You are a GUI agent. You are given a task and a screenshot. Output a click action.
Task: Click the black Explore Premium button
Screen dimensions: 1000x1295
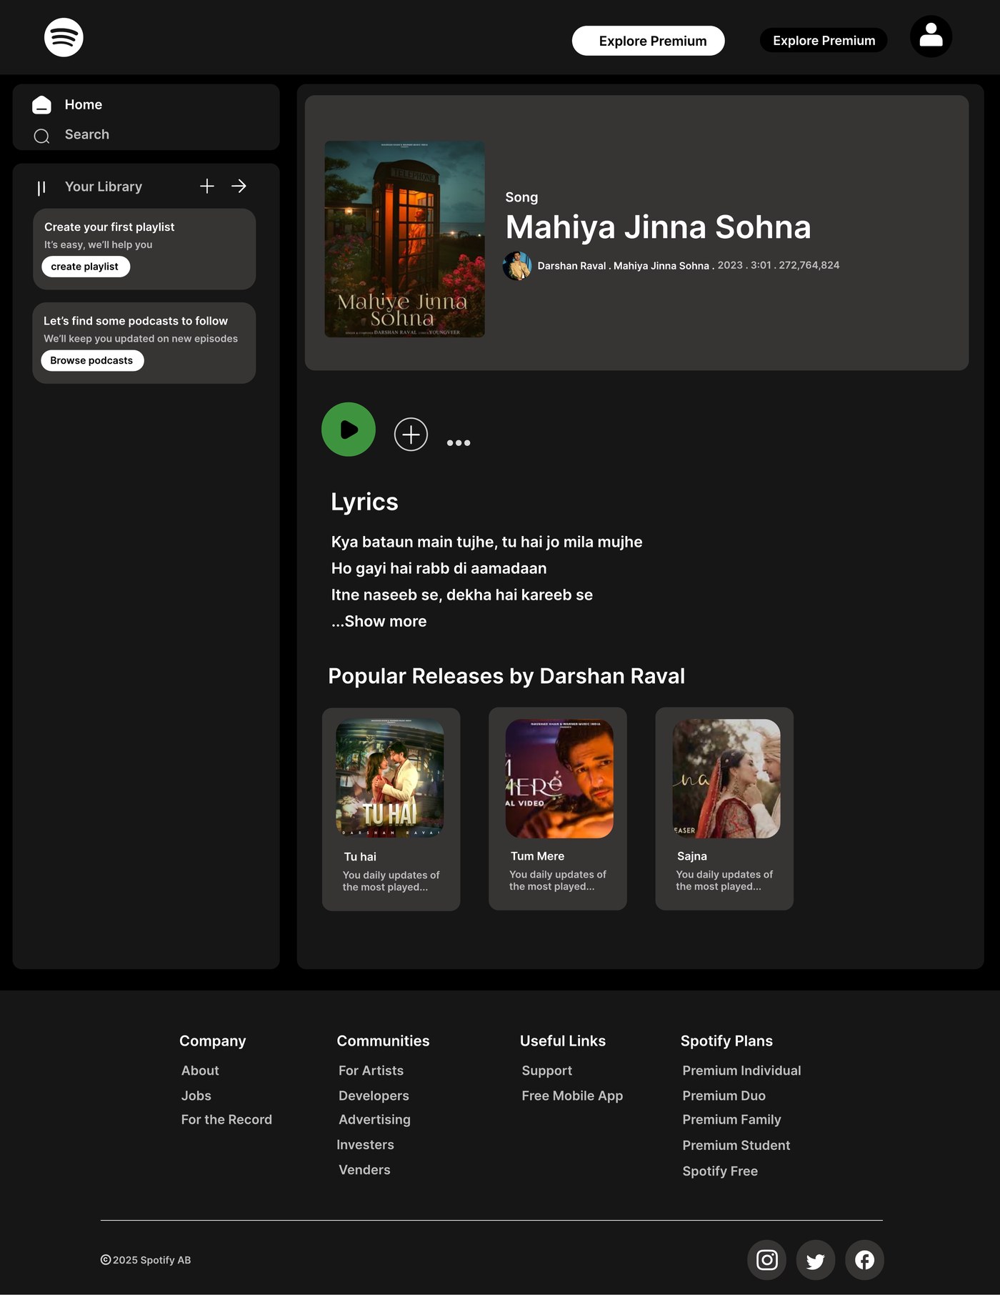(824, 41)
